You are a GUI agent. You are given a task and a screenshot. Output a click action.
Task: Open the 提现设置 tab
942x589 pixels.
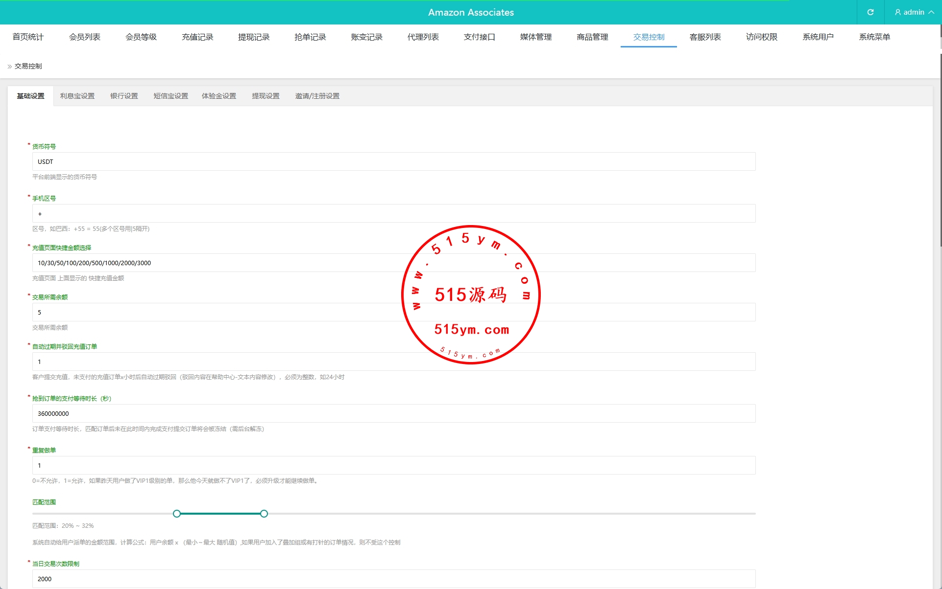pyautogui.click(x=266, y=96)
